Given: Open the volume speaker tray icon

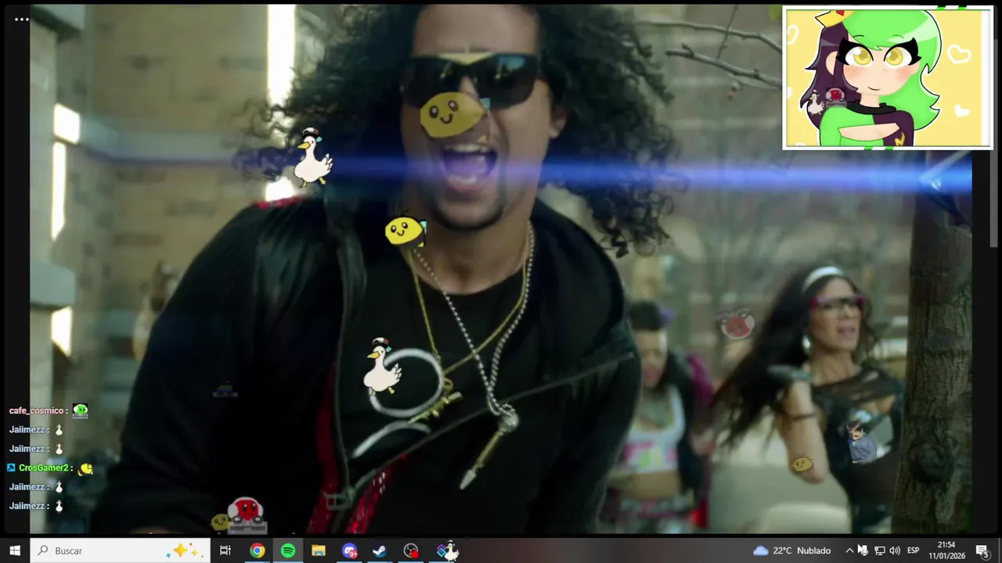Looking at the screenshot, I should [895, 550].
